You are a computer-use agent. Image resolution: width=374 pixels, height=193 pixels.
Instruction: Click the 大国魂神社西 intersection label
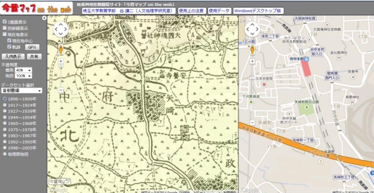[305, 19]
